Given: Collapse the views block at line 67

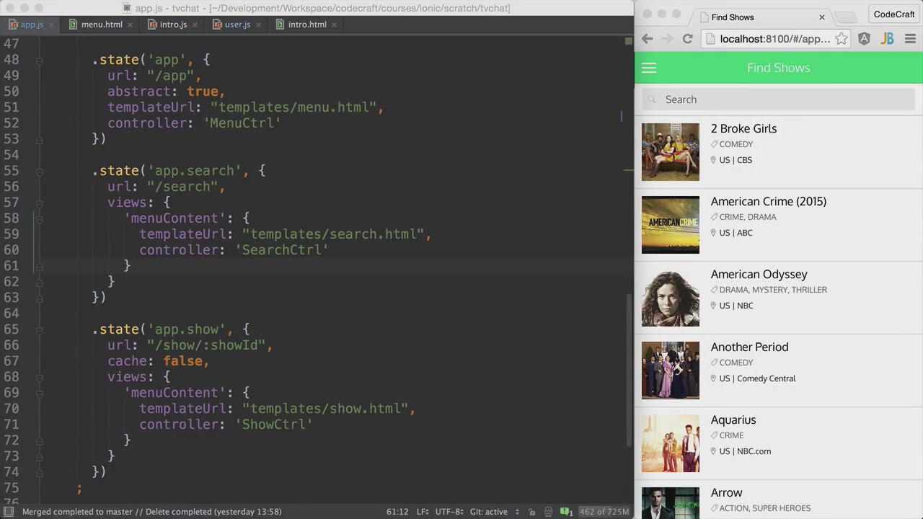Looking at the screenshot, I should 40,377.
